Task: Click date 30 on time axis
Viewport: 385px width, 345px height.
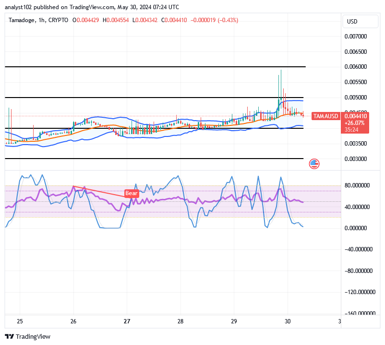Action: 288,321
